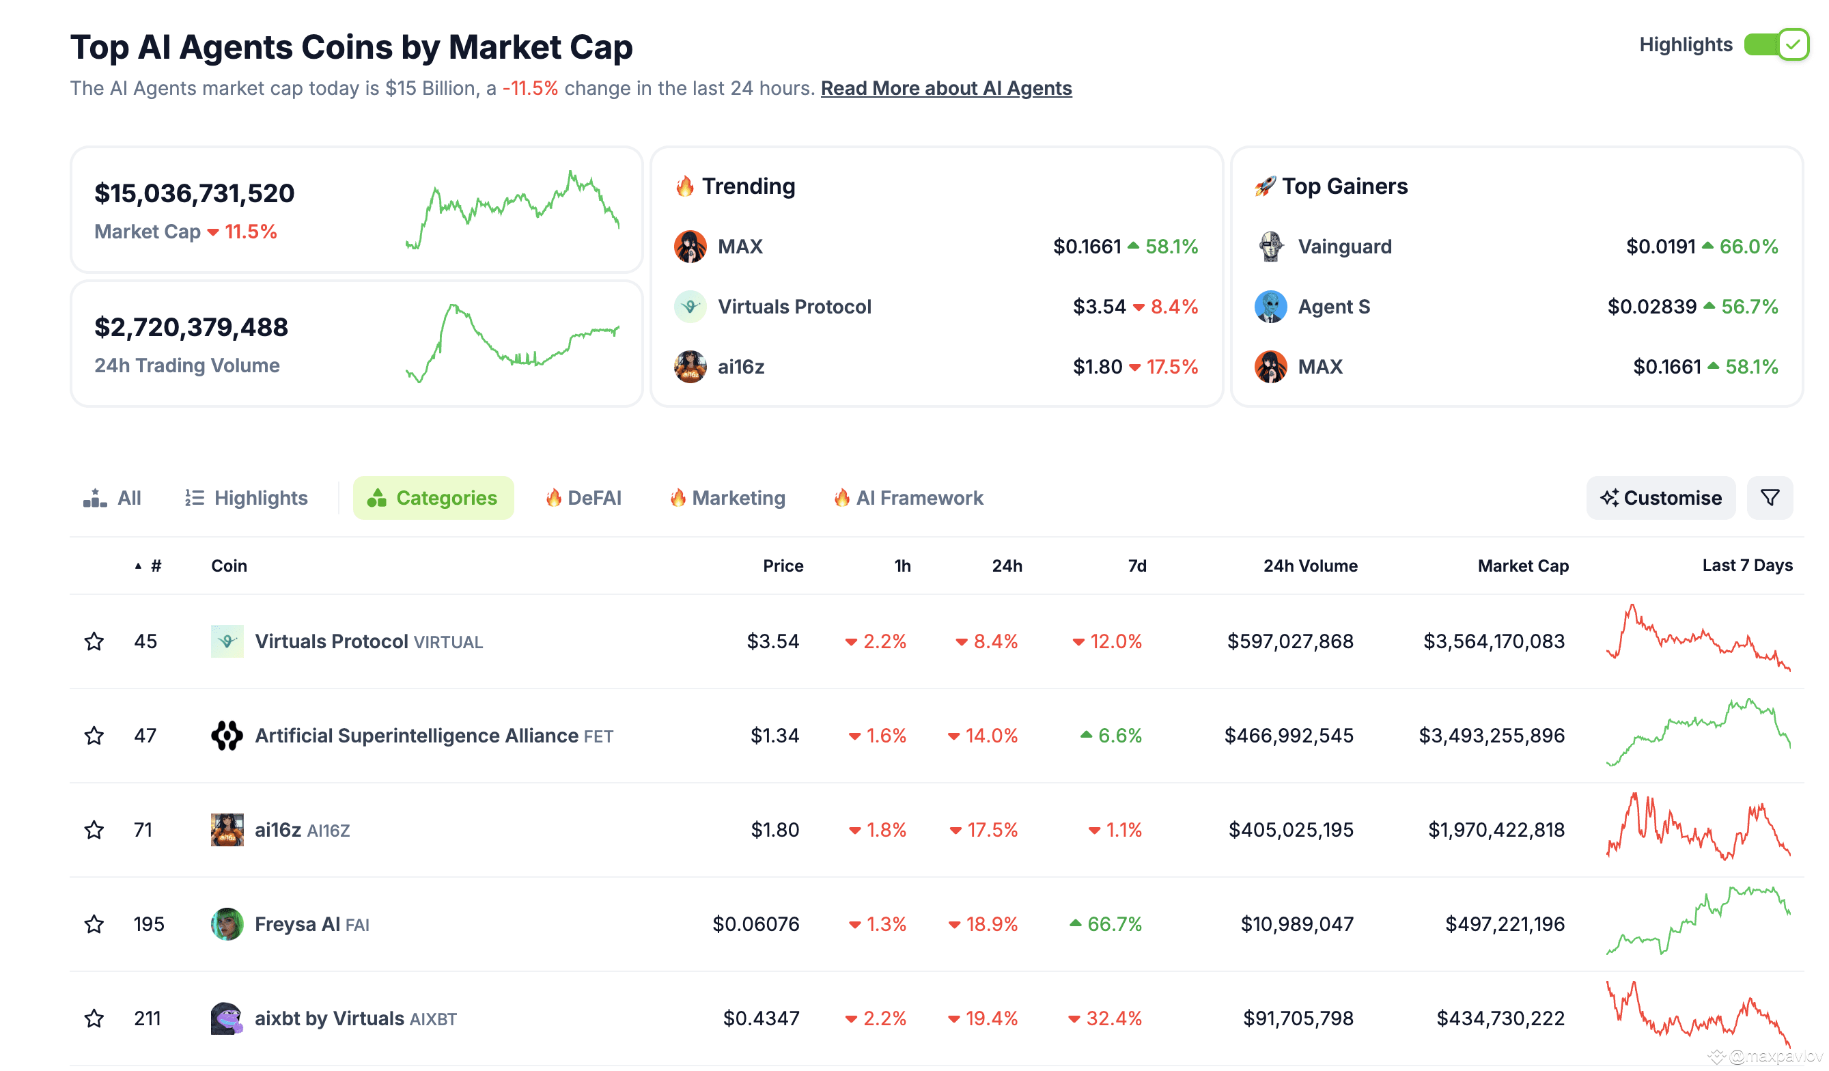Viewport: 1829px width, 1071px height.
Task: Select the AI Framework tab
Action: [x=908, y=498]
